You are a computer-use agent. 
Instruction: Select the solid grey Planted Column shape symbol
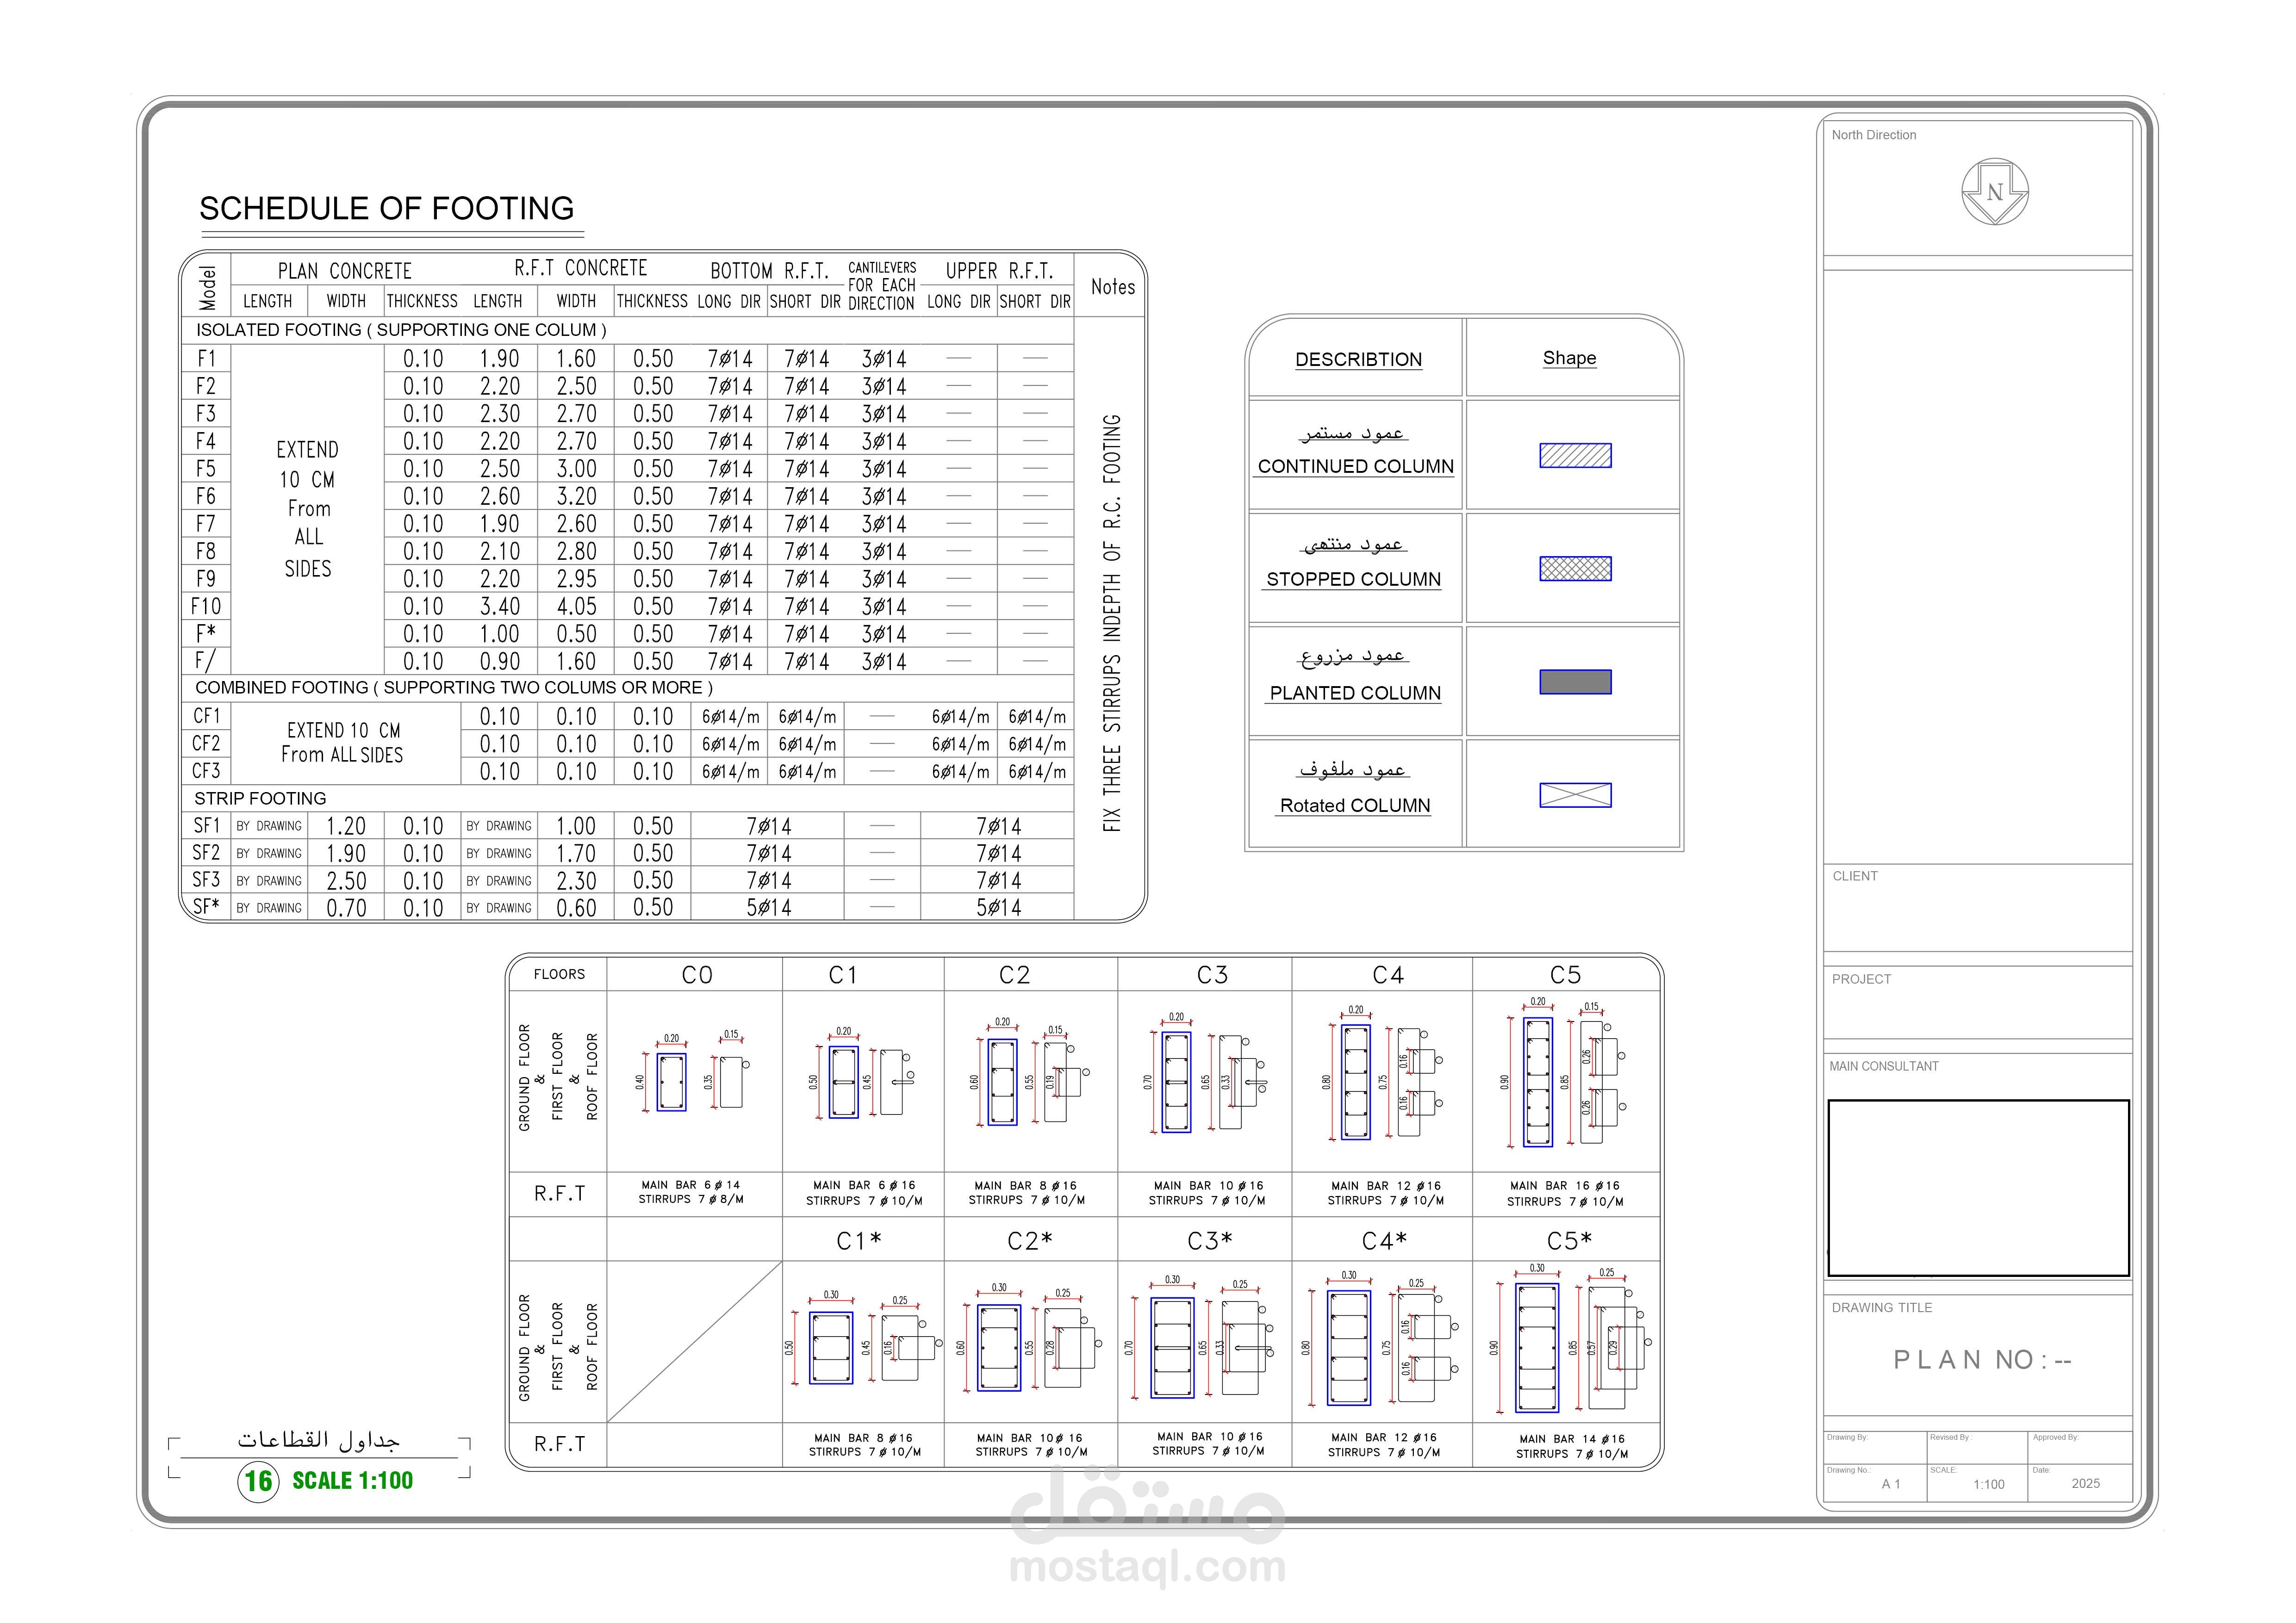1575,681
